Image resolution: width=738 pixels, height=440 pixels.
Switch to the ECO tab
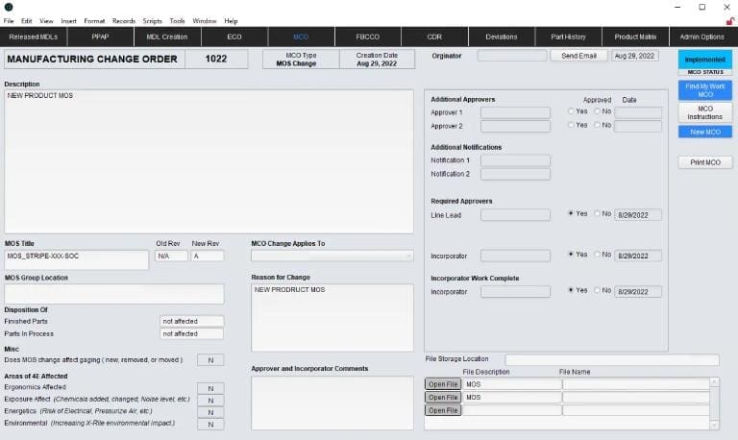(x=234, y=37)
